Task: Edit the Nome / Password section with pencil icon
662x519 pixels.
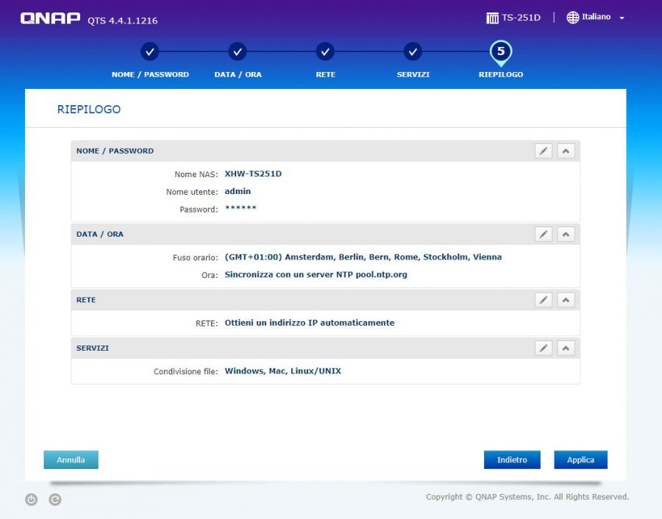Action: (544, 151)
